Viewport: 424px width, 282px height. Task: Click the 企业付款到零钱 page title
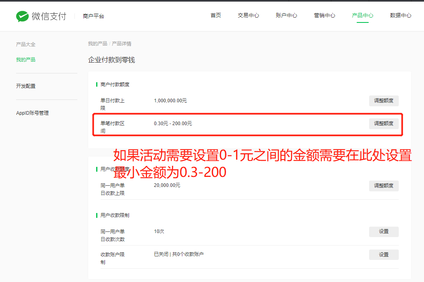click(111, 60)
